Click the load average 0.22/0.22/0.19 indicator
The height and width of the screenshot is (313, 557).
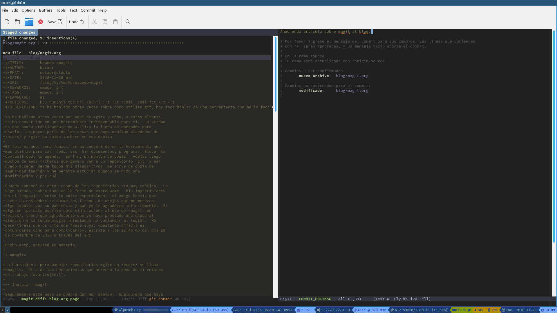[x=333, y=310]
